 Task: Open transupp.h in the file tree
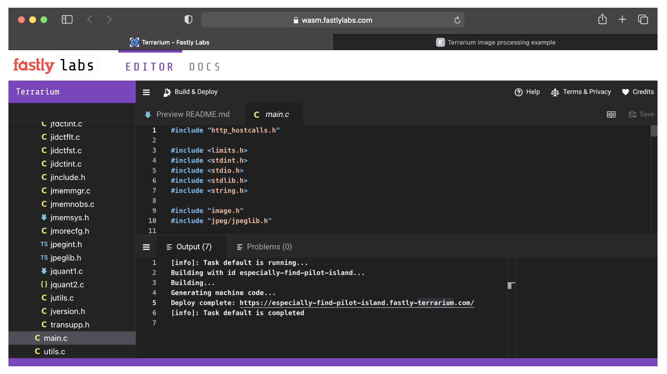[x=72, y=325]
